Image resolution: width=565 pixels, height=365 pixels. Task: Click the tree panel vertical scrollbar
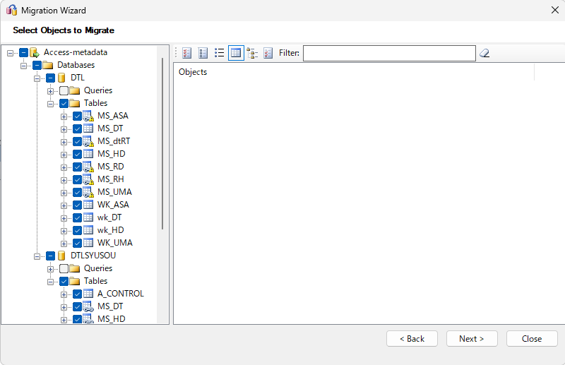[163, 141]
